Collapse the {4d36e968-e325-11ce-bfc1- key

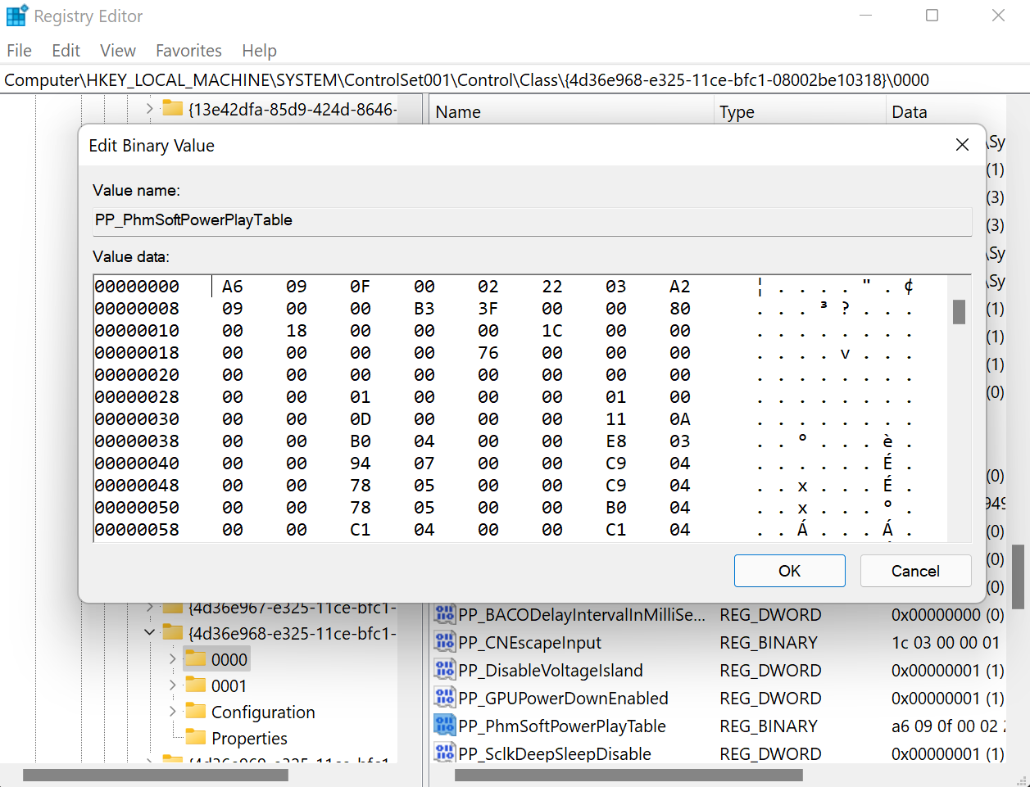[x=149, y=632]
